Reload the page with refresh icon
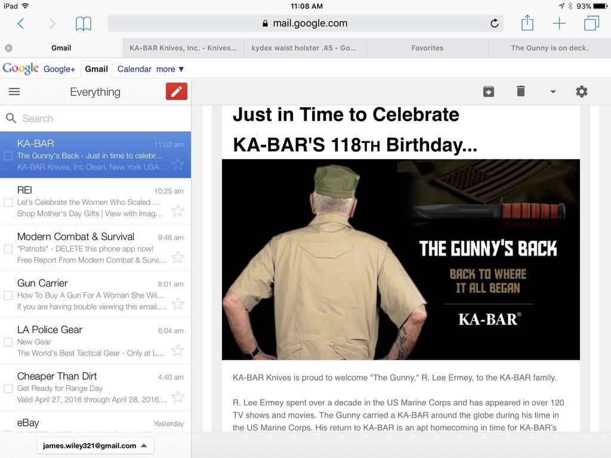Image resolution: width=611 pixels, height=458 pixels. [x=494, y=23]
